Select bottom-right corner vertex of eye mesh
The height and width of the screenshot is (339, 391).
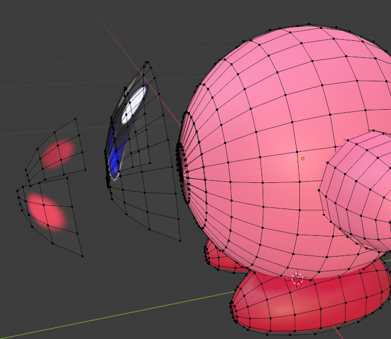point(180,240)
